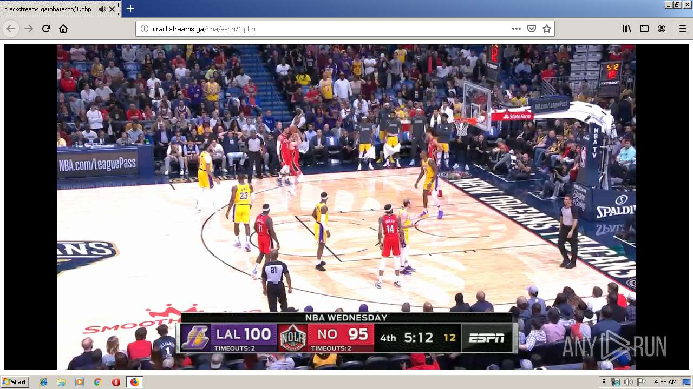This screenshot has height=389, width=693.
Task: Reload the current page
Action: [x=46, y=29]
